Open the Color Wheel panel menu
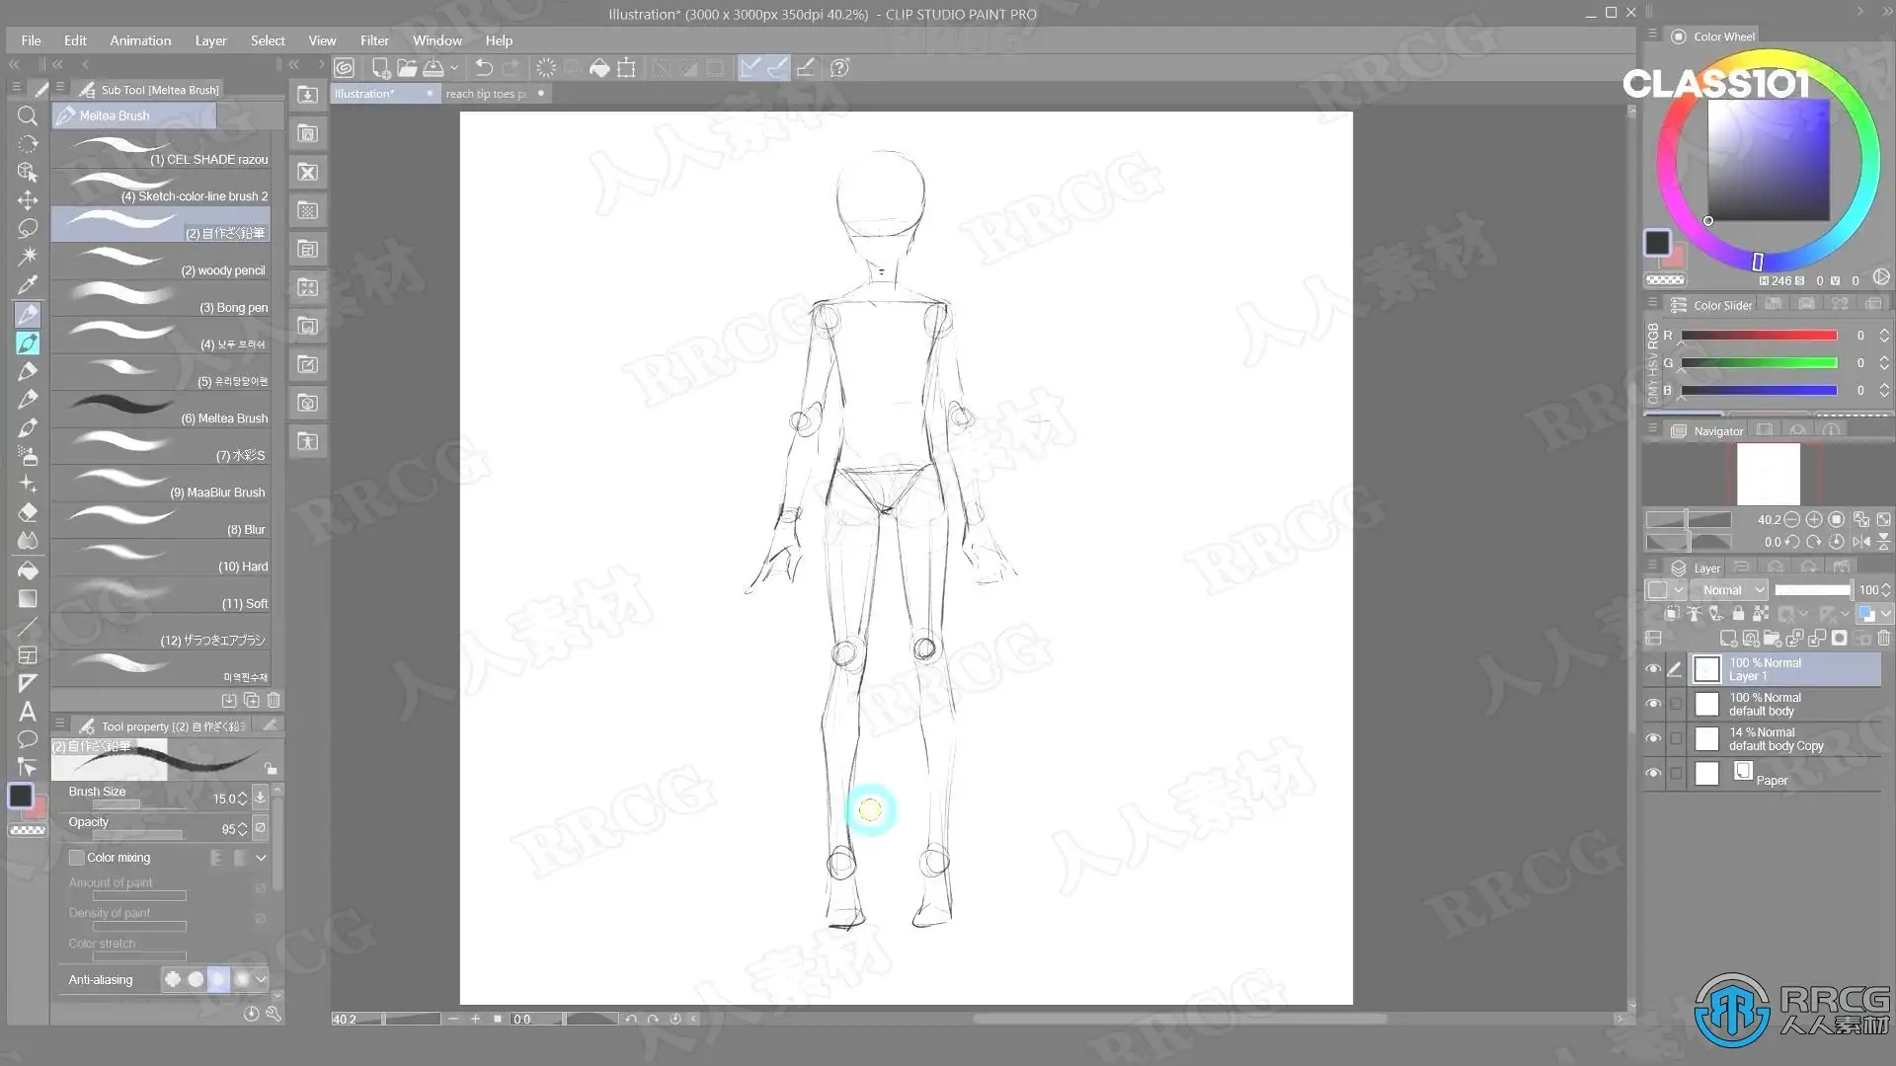The width and height of the screenshot is (1896, 1066). point(1652,35)
